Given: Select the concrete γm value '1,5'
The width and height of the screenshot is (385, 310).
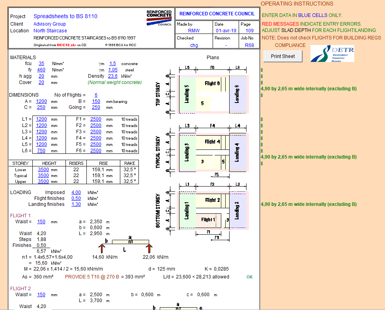Looking at the screenshot, I should coord(113,63).
